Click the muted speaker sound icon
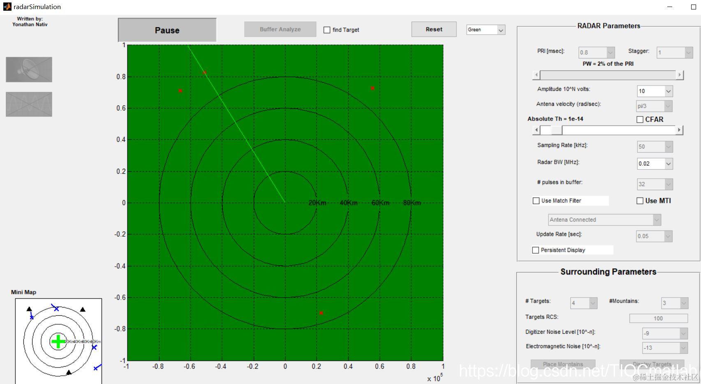Image resolution: width=701 pixels, height=384 pixels. [x=29, y=70]
